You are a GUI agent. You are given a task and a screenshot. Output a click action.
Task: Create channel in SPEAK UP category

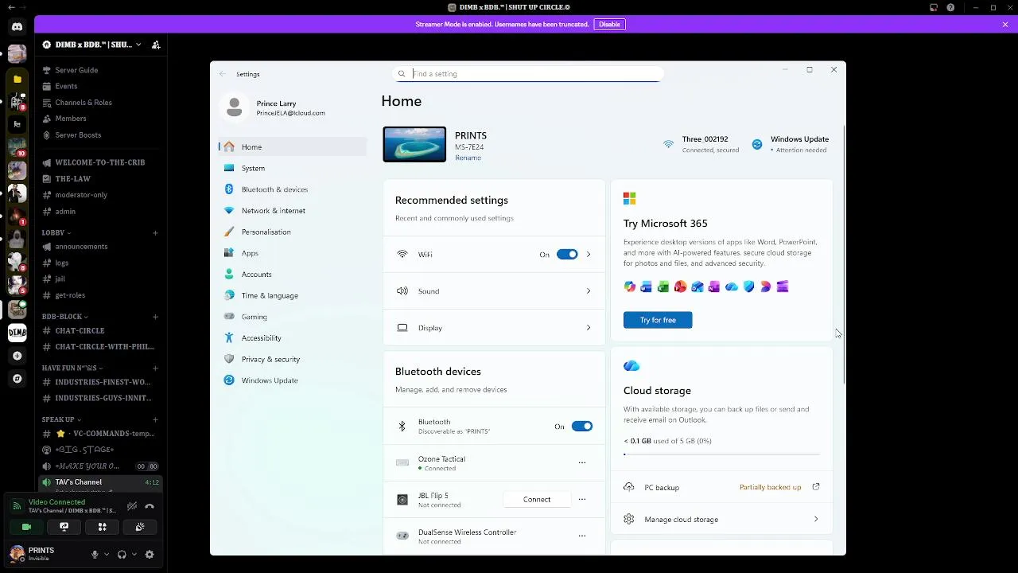[x=155, y=419]
